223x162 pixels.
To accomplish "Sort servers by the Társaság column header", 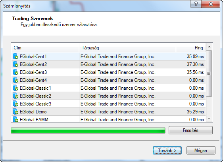I will click(128, 48).
